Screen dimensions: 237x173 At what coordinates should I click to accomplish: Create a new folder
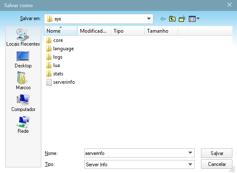click(182, 19)
